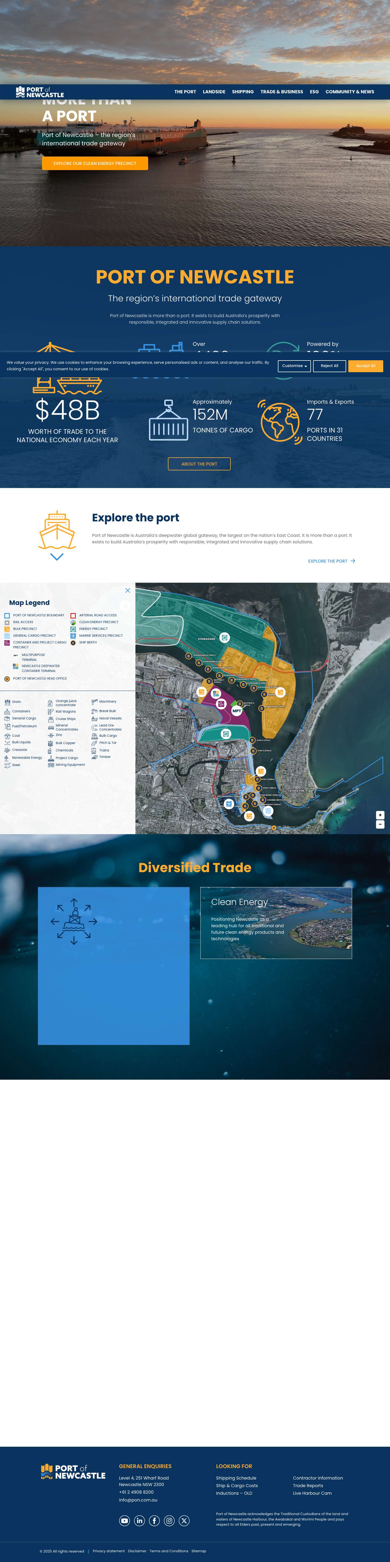Image resolution: width=390 pixels, height=1562 pixels.
Task: Click the Grain icon in the legend
Action: pyautogui.click(x=7, y=702)
